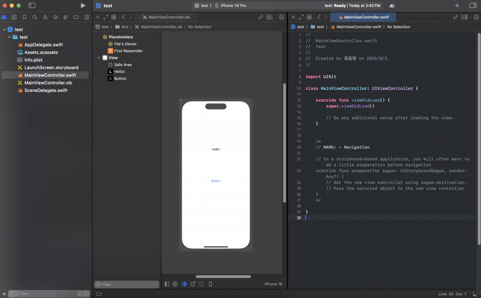The width and height of the screenshot is (481, 298).
Task: Open SceneDelegate.swift file
Action: (x=46, y=91)
